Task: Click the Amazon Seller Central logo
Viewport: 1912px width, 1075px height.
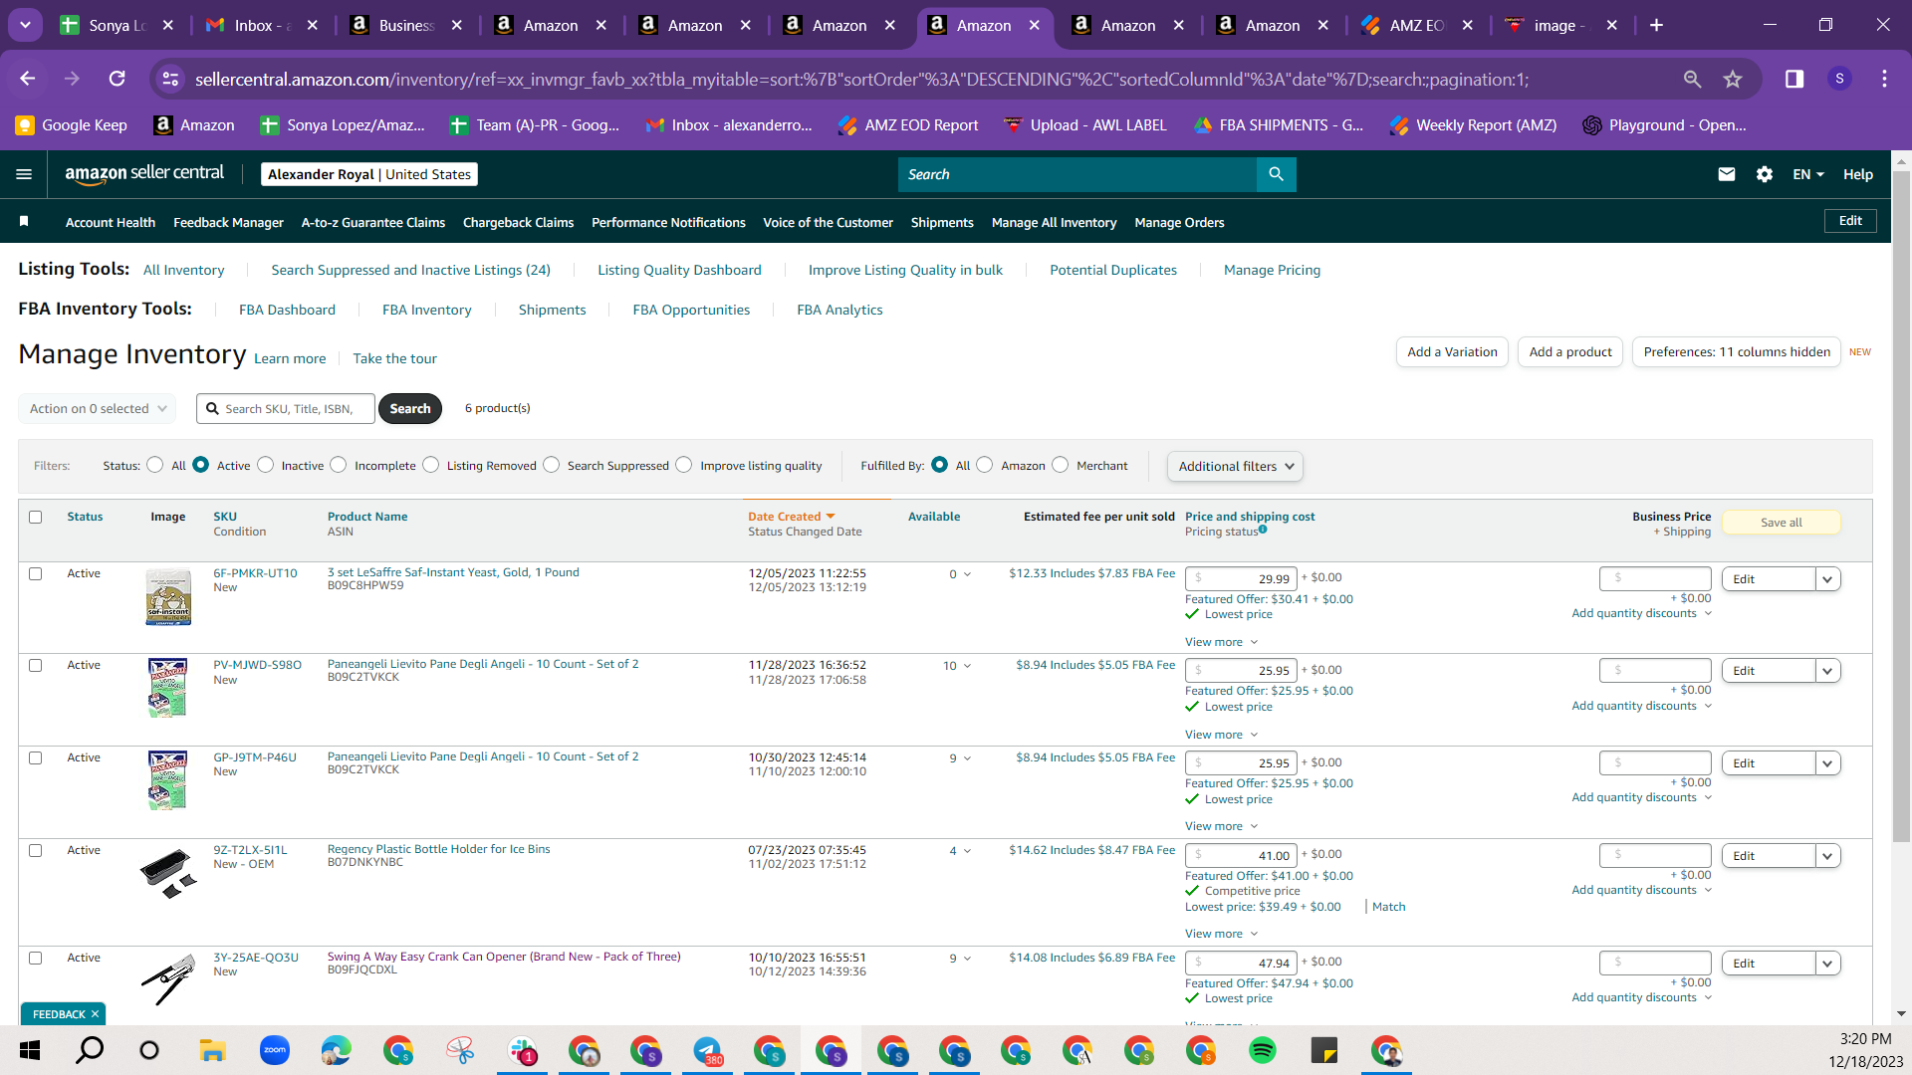Action: [x=144, y=174]
